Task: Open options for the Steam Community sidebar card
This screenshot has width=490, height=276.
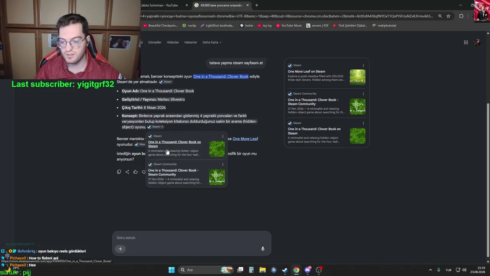Action: 363,94
